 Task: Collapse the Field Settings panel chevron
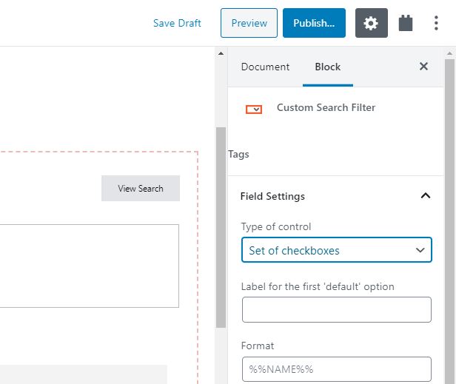425,196
